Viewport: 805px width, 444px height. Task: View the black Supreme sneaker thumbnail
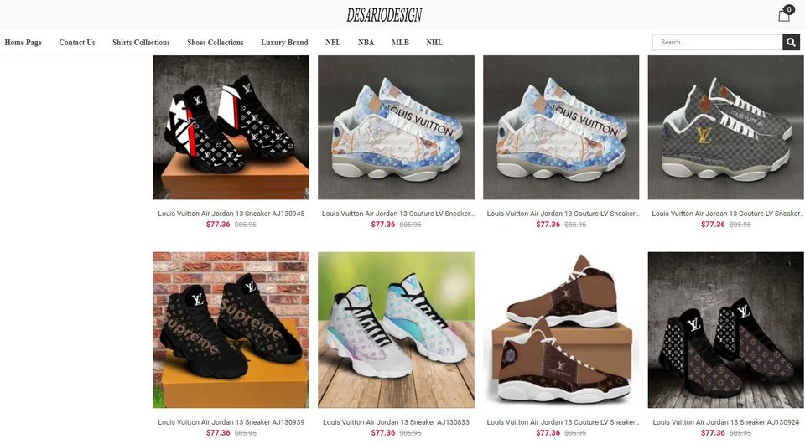[x=231, y=330]
